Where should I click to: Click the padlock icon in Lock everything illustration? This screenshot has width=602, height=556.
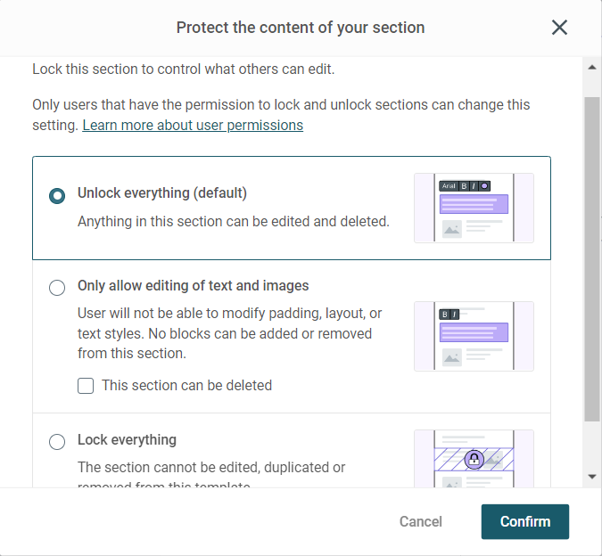[474, 459]
